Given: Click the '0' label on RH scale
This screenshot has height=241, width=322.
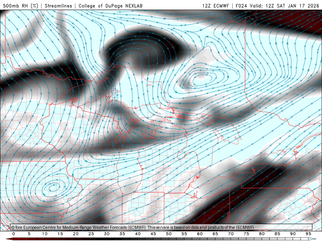Looking at the screenshot, I should 14,234.
